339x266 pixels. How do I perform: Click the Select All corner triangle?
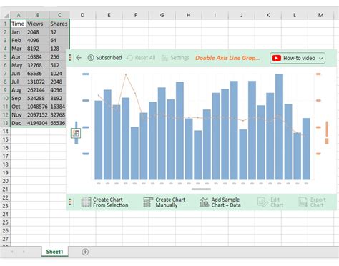(6, 16)
